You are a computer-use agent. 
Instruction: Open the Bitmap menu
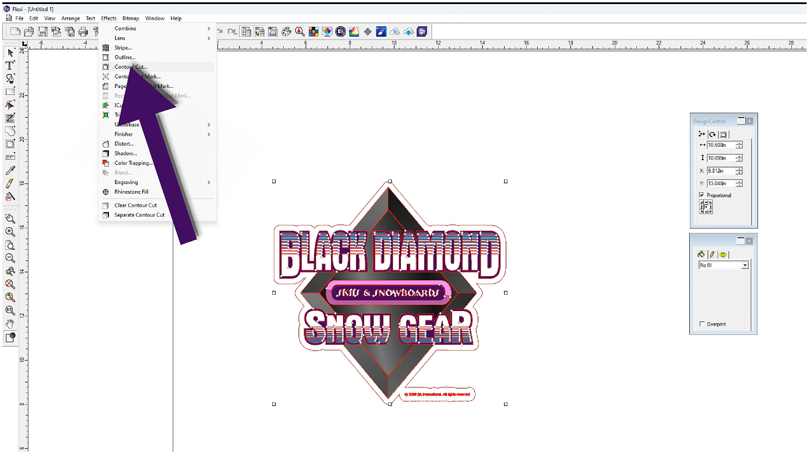131,19
